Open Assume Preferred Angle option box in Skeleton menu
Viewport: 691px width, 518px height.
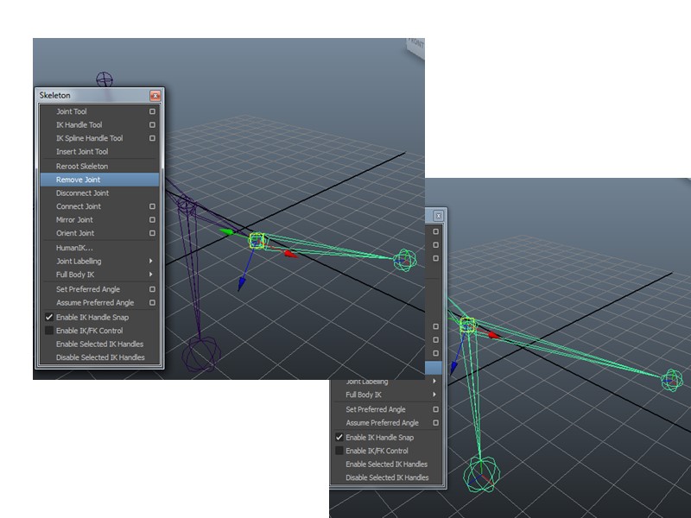click(152, 303)
